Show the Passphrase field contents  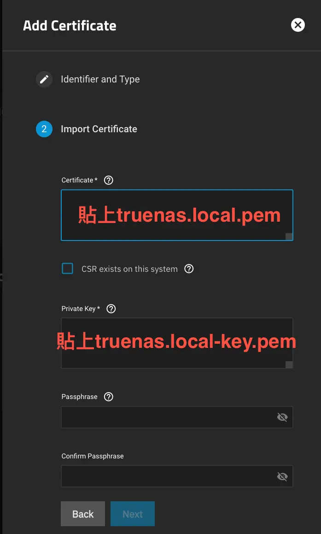pos(282,417)
